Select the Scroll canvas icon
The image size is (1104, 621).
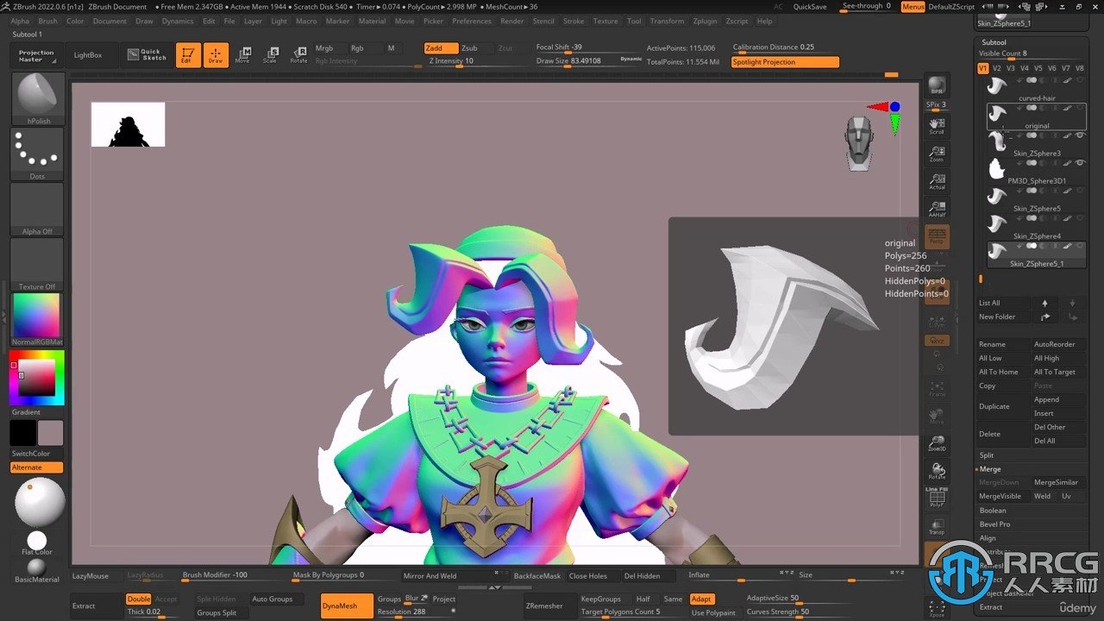click(937, 126)
